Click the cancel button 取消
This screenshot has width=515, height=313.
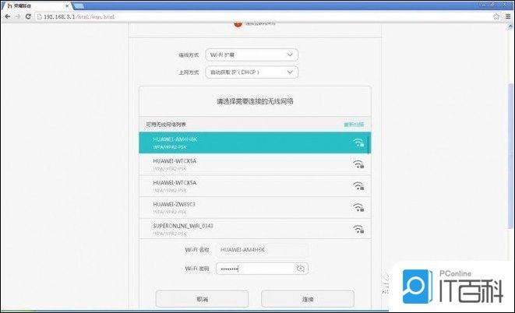click(202, 299)
